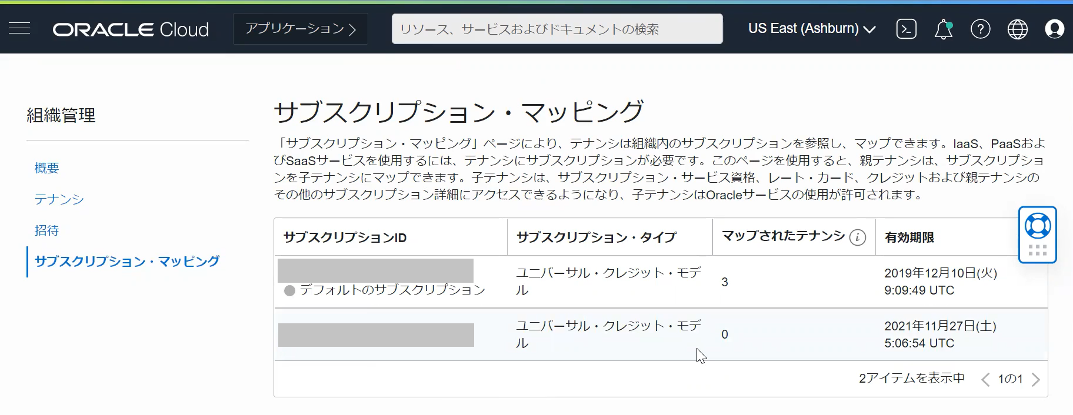Click the 2021年11月27日(土) expiry date

(x=940, y=326)
